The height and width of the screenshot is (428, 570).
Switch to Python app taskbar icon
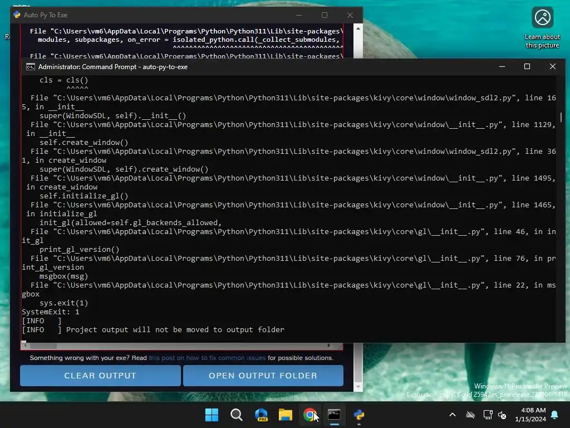coord(359,415)
